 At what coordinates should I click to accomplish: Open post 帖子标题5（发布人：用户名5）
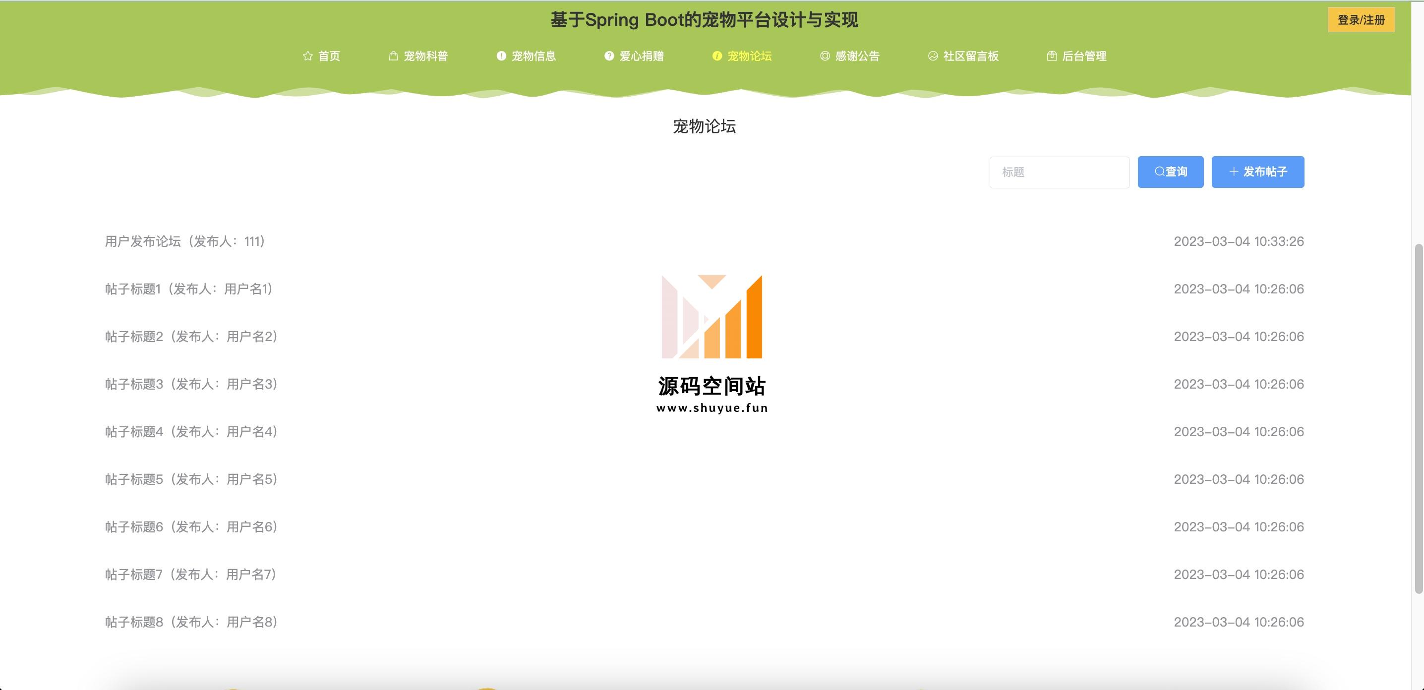point(192,479)
